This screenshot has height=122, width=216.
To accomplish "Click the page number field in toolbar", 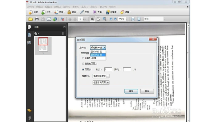I will click(x=80, y=19).
